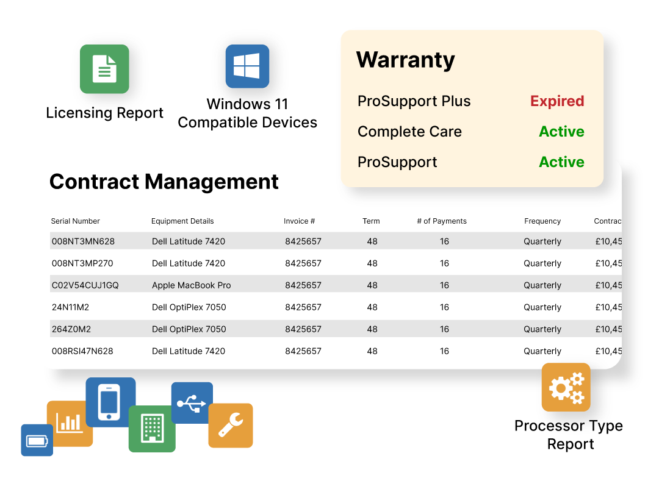Viewport: 659px width, 478px height.
Task: Click the Frequency column header
Action: 542,221
